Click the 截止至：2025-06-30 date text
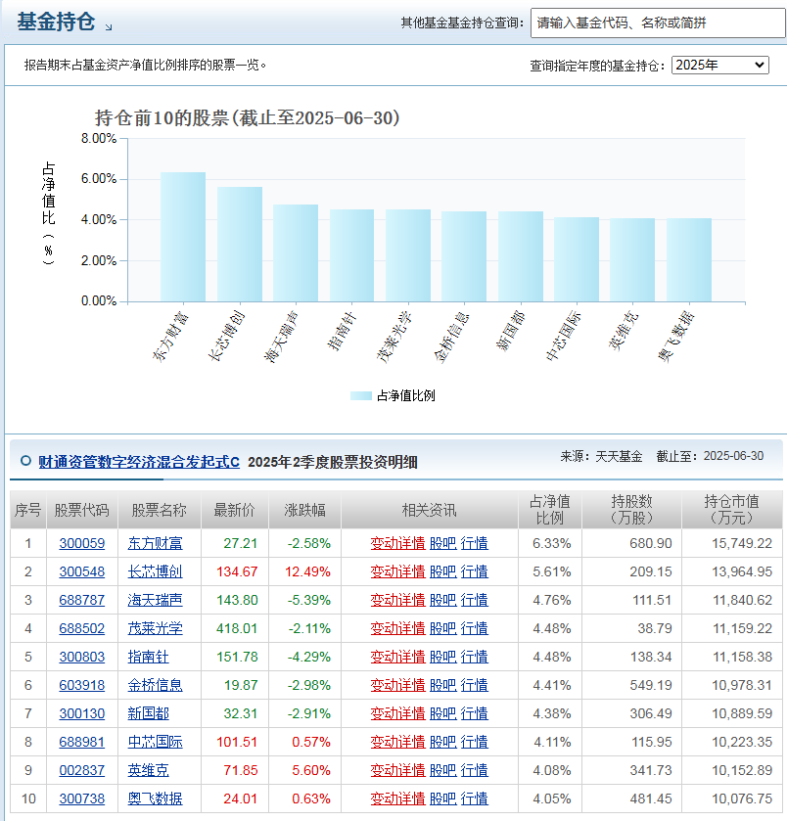This screenshot has width=787, height=821. click(710, 456)
